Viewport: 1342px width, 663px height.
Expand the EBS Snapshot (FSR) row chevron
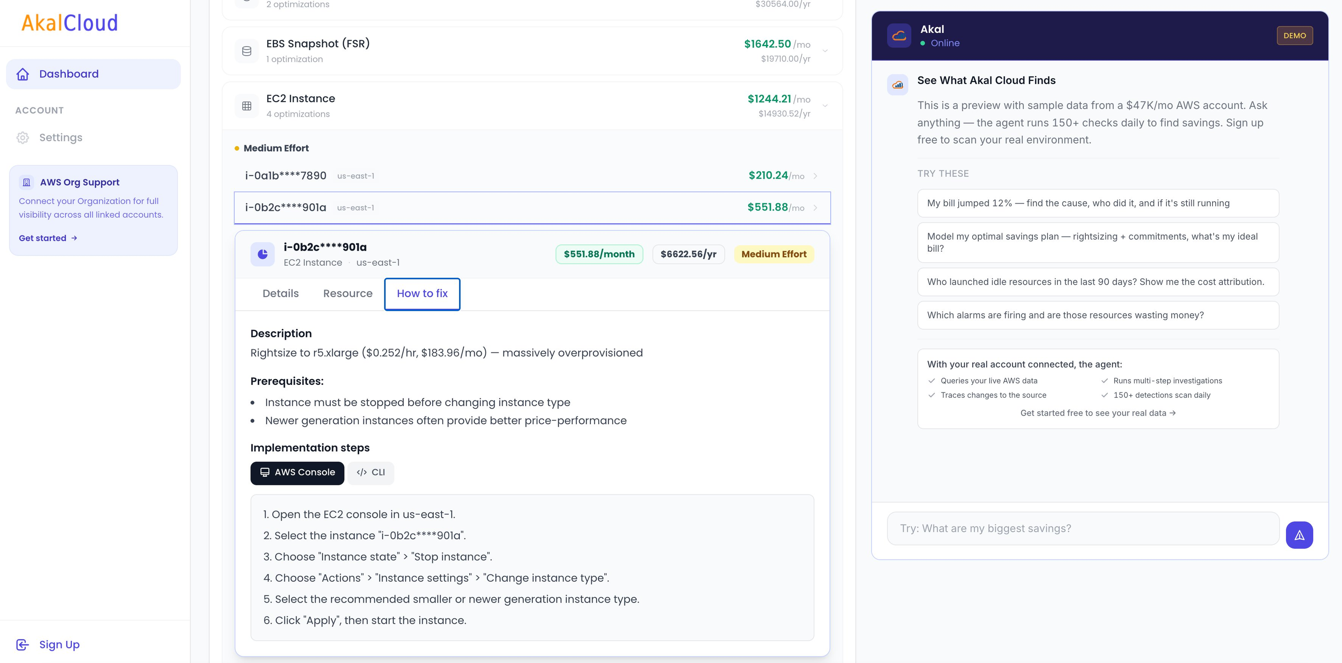point(825,51)
